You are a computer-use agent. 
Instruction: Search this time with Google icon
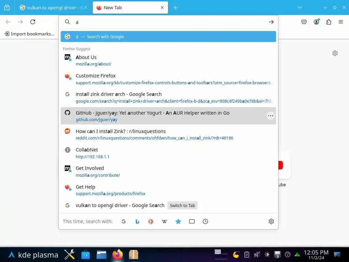[x=124, y=221]
